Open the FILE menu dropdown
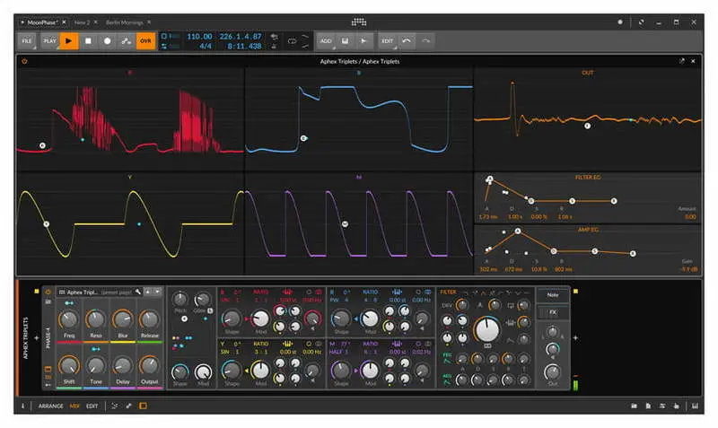Viewport: 718px width, 428px height. tap(27, 40)
